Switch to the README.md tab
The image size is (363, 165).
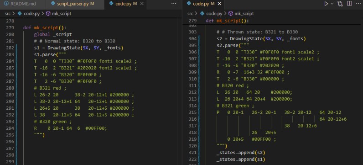20,4
